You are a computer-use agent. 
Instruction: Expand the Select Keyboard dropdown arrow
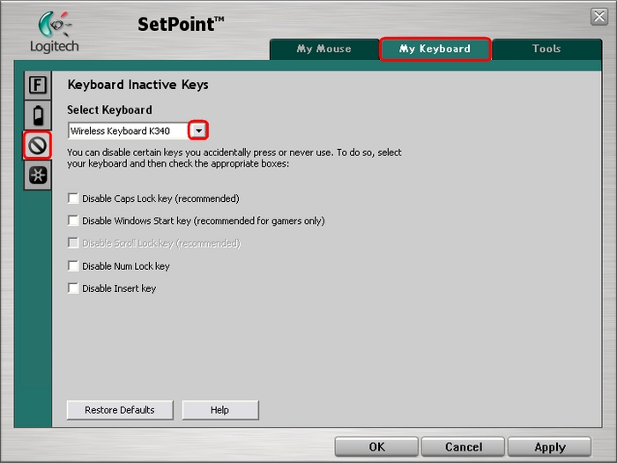coord(199,131)
